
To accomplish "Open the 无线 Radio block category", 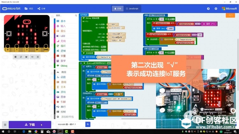I will coord(66,41).
